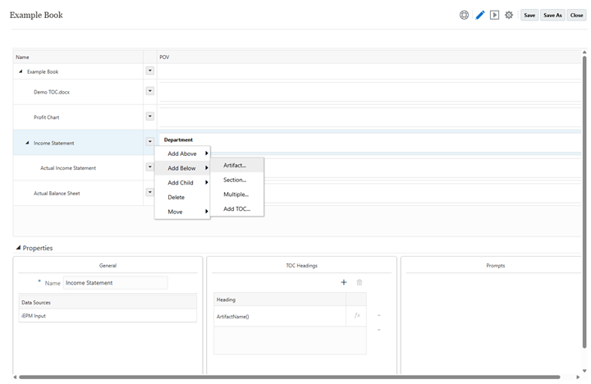Open dropdown menu for Profit Chart row
This screenshot has height=384, width=591.
point(149,117)
